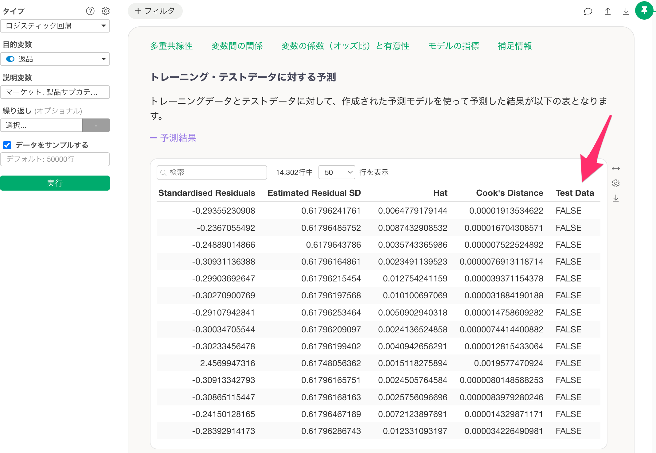Screen dimensions: 656x453
Task: Select the Hat value 0.010100697069
Action: [x=415, y=295]
